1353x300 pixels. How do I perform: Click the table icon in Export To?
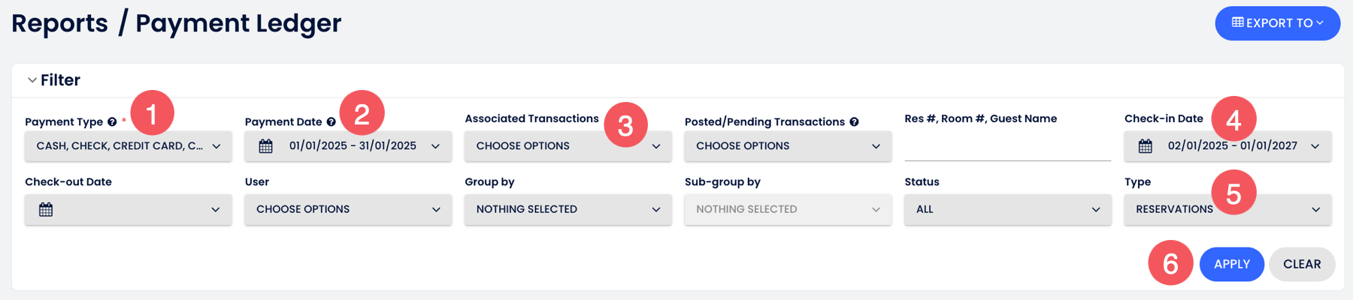[1237, 22]
